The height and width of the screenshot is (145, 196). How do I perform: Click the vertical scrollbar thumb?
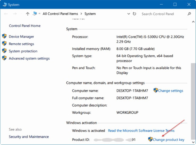tap(193, 101)
